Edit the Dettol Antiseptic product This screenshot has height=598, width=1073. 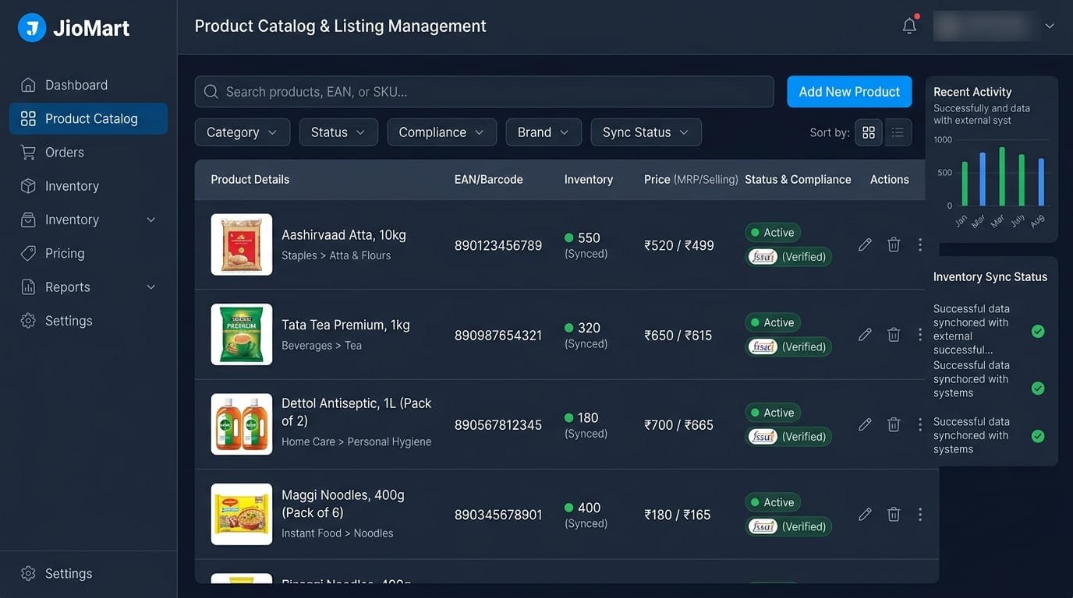[x=865, y=424]
